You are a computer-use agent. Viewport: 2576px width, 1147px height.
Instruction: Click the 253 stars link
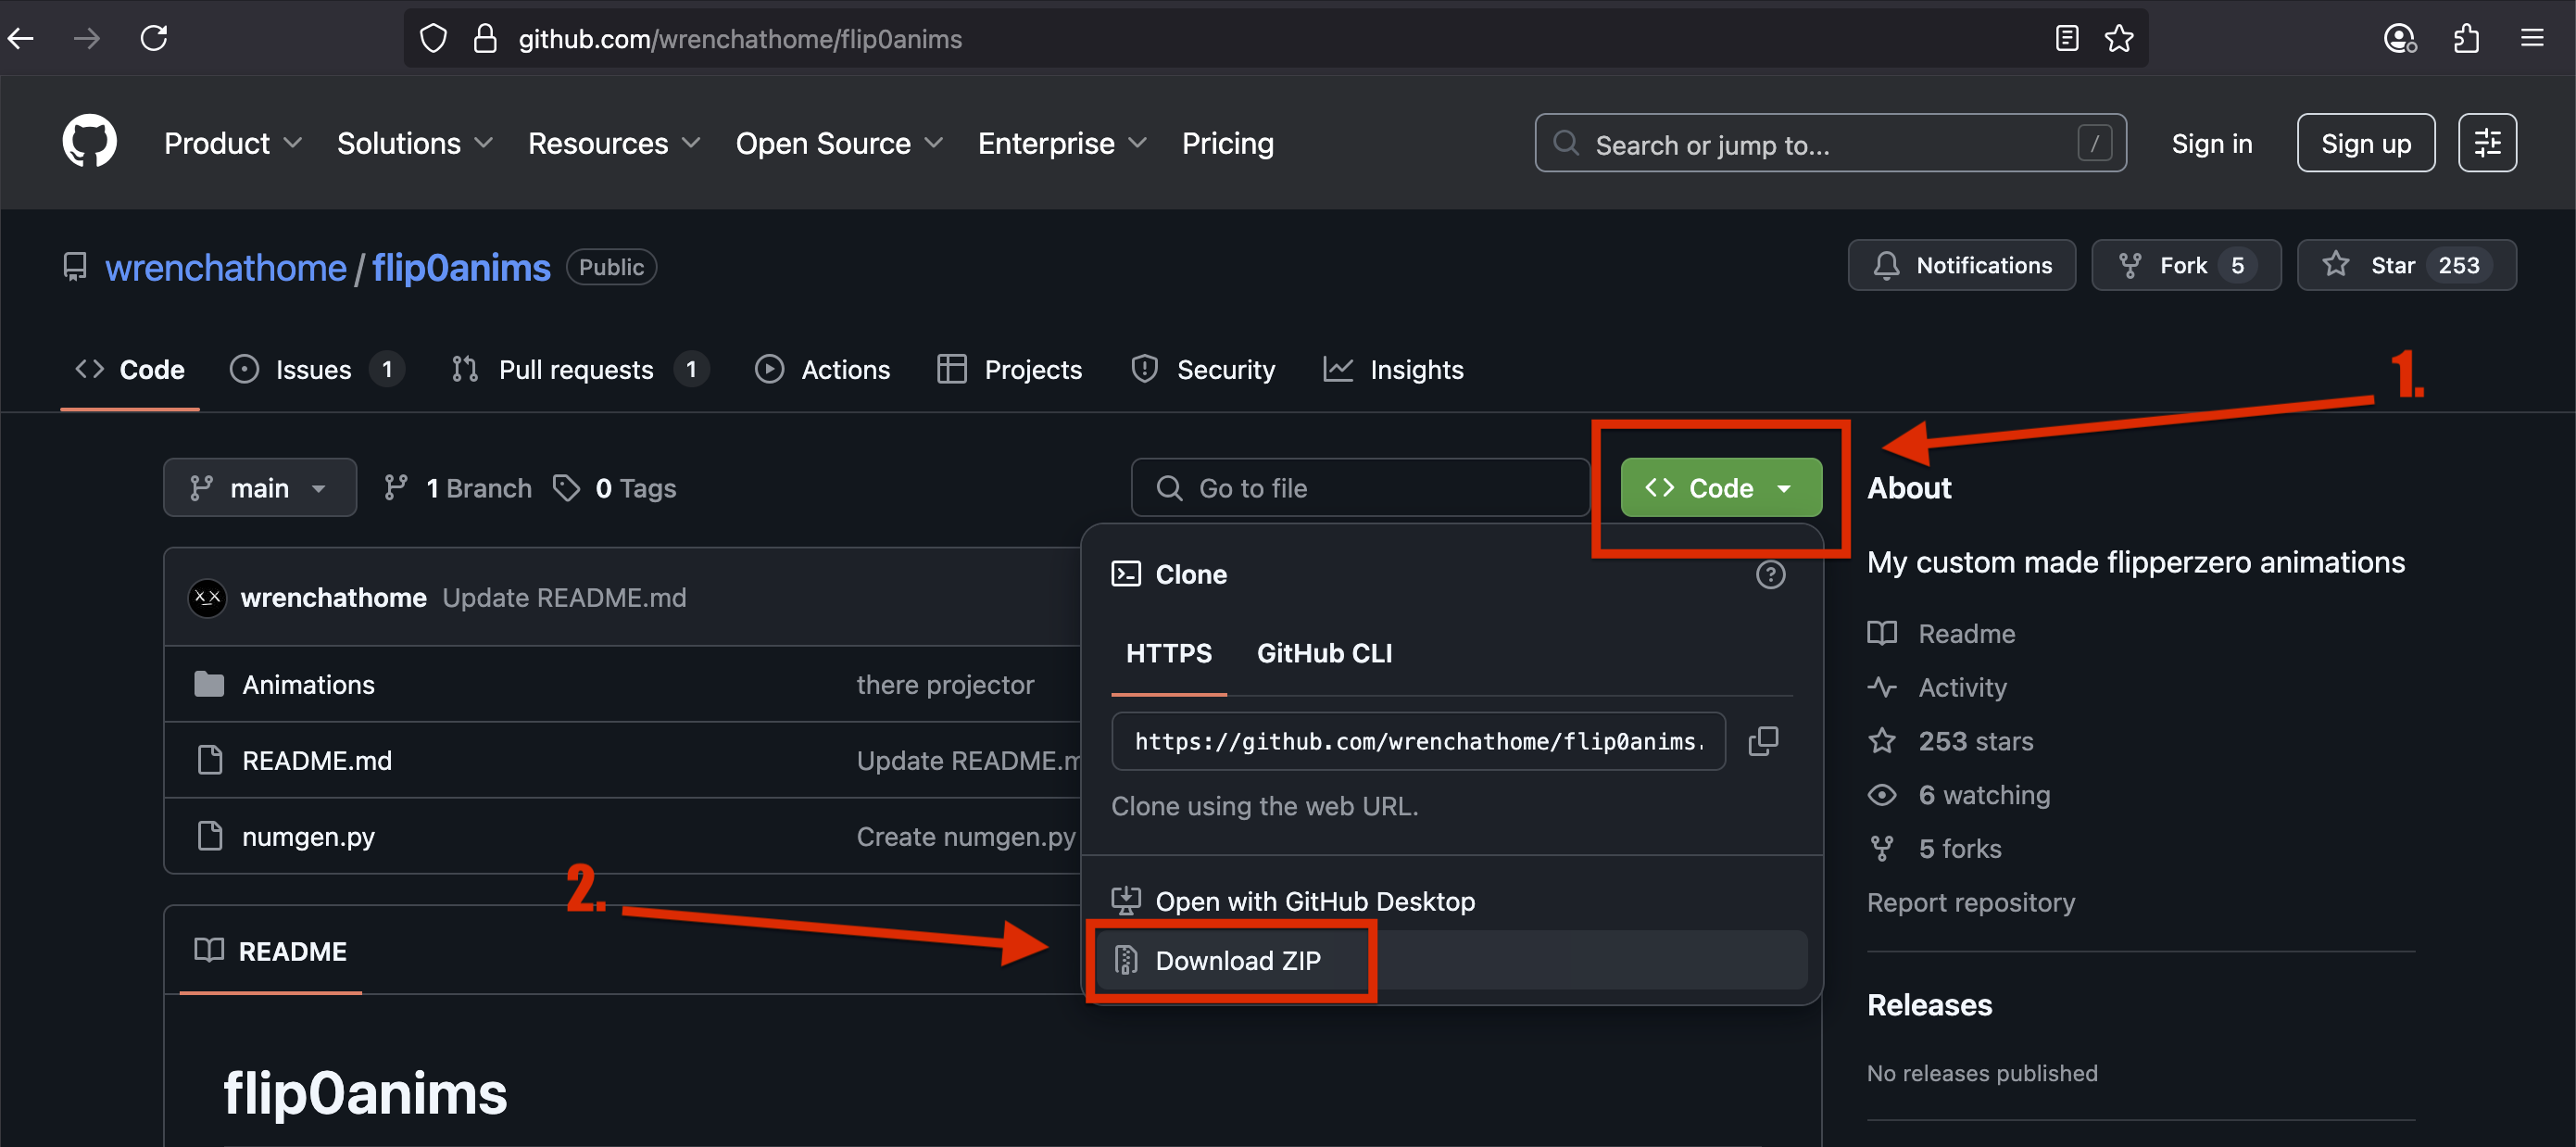click(x=1975, y=741)
